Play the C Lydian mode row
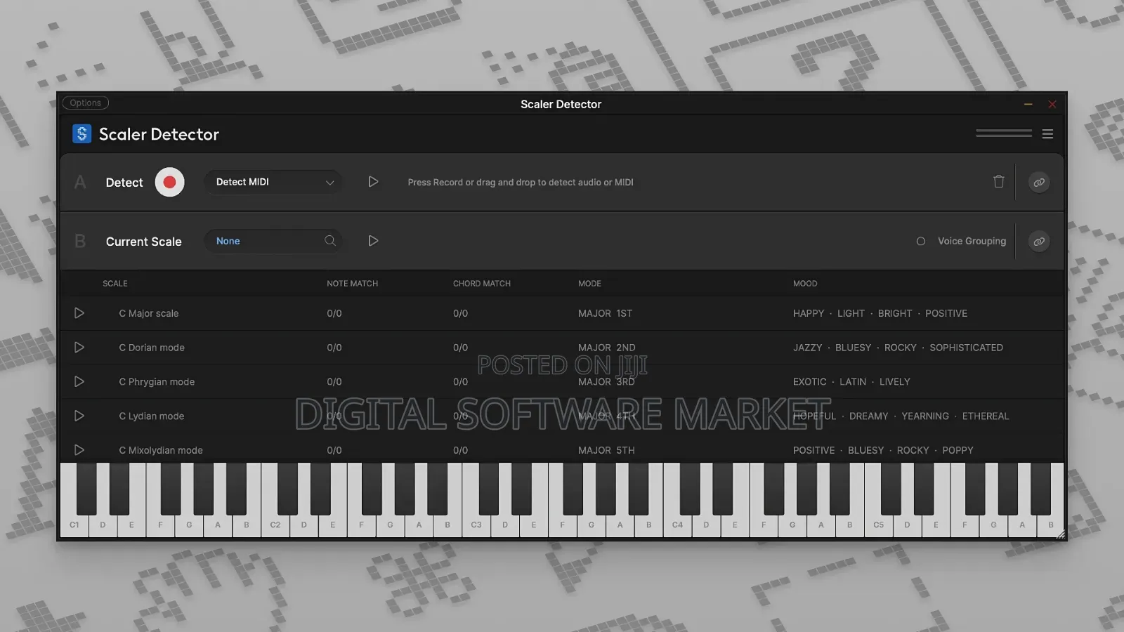This screenshot has width=1124, height=632. (79, 416)
